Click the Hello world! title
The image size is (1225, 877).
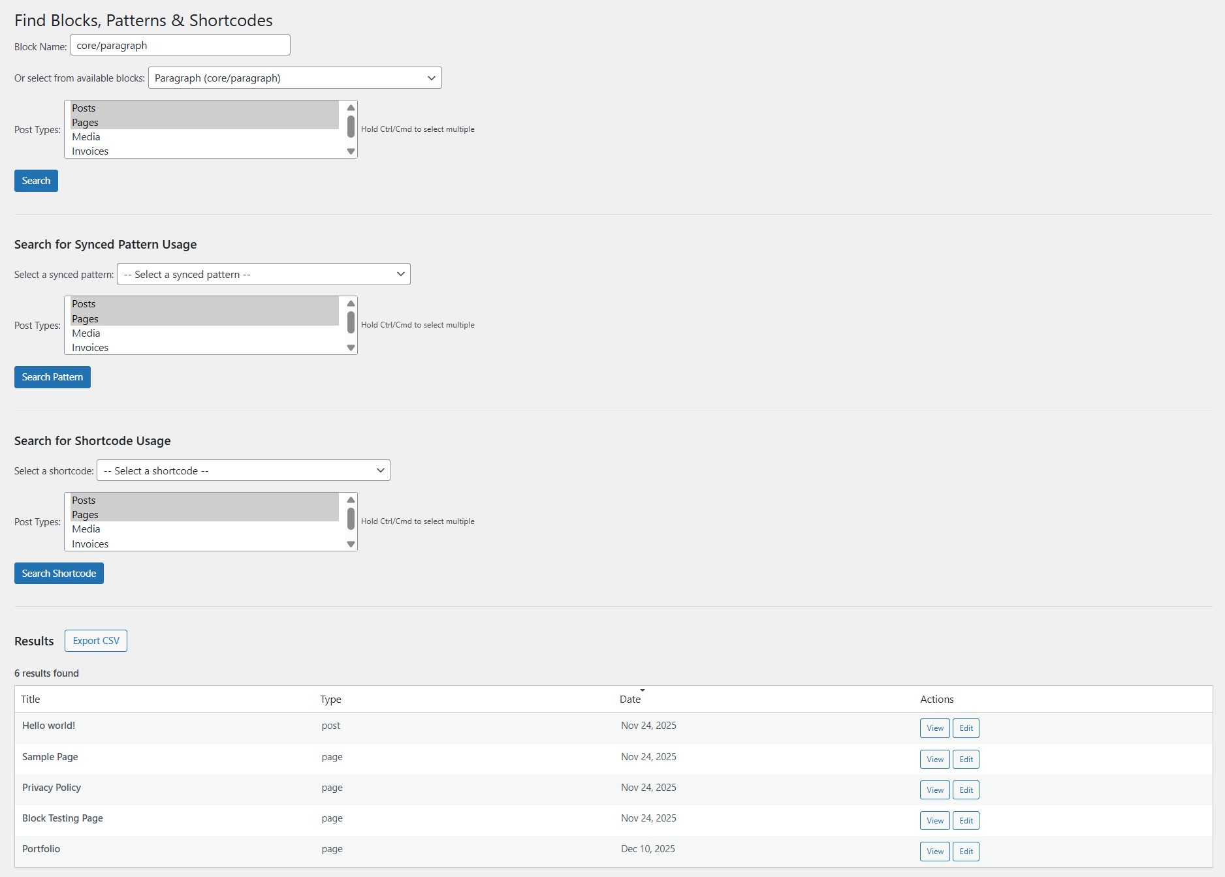pos(48,726)
